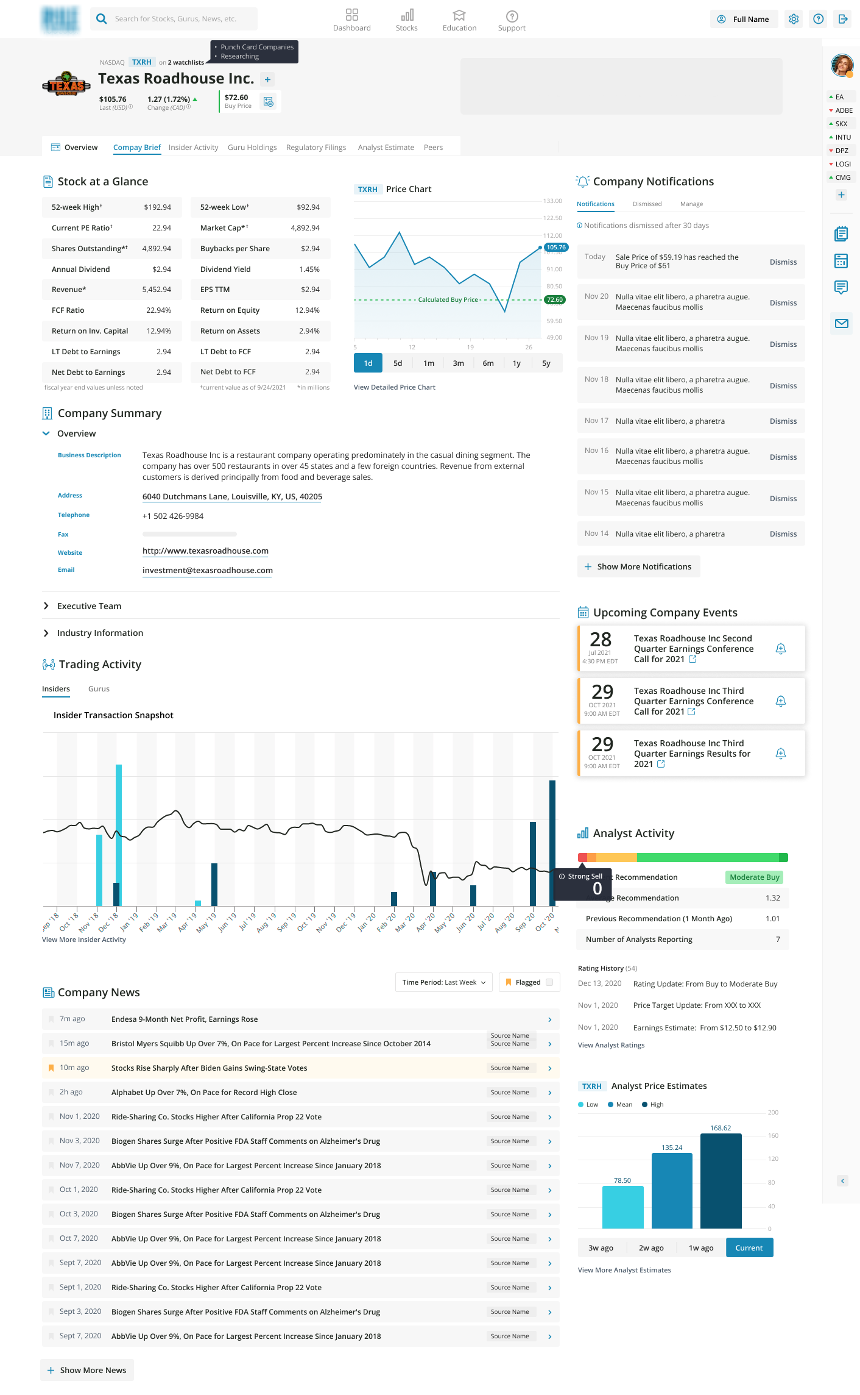Expand the Alphabet Up Over 7% row arrow
The image size is (860, 1395).
549,1093
